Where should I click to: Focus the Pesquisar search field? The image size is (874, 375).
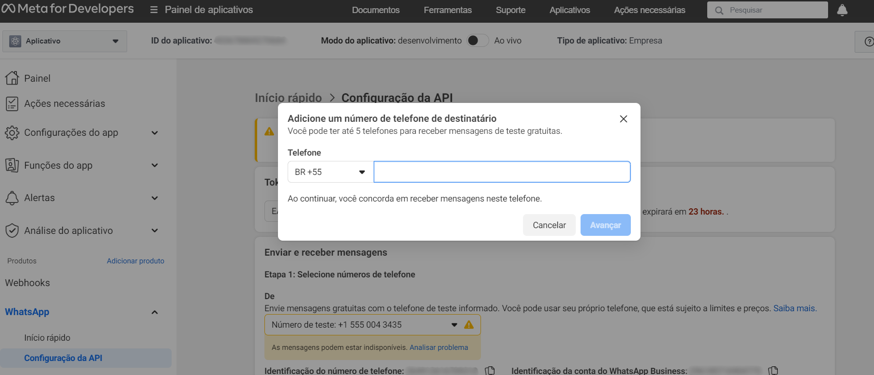point(768,10)
